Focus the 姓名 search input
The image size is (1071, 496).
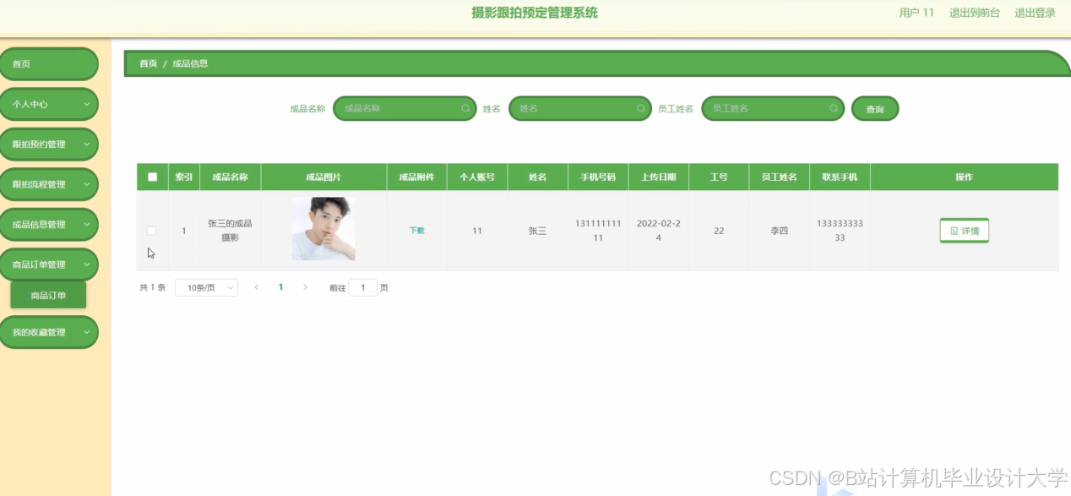(x=579, y=108)
